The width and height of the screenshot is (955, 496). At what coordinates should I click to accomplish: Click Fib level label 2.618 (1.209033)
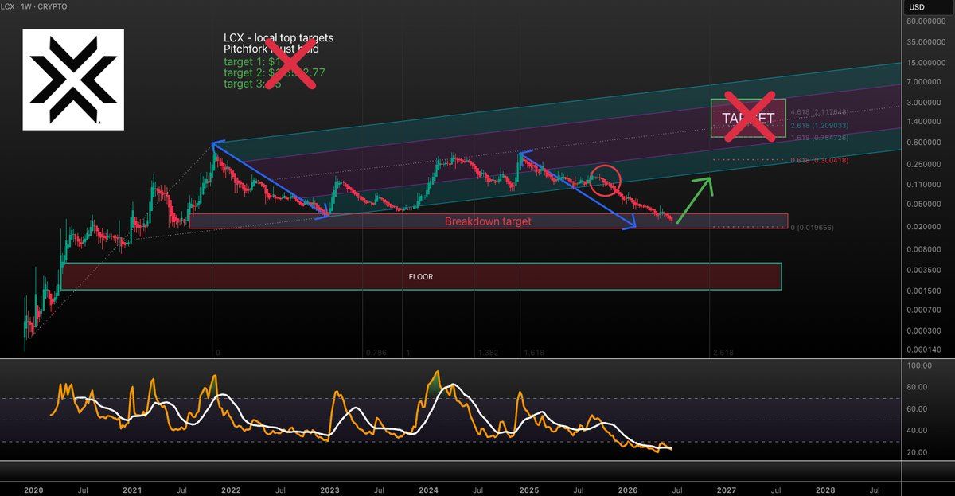pyautogui.click(x=819, y=125)
